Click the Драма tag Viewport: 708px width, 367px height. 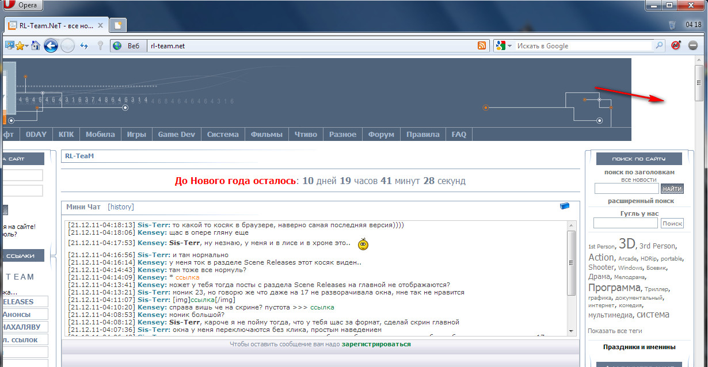pyautogui.click(x=599, y=276)
